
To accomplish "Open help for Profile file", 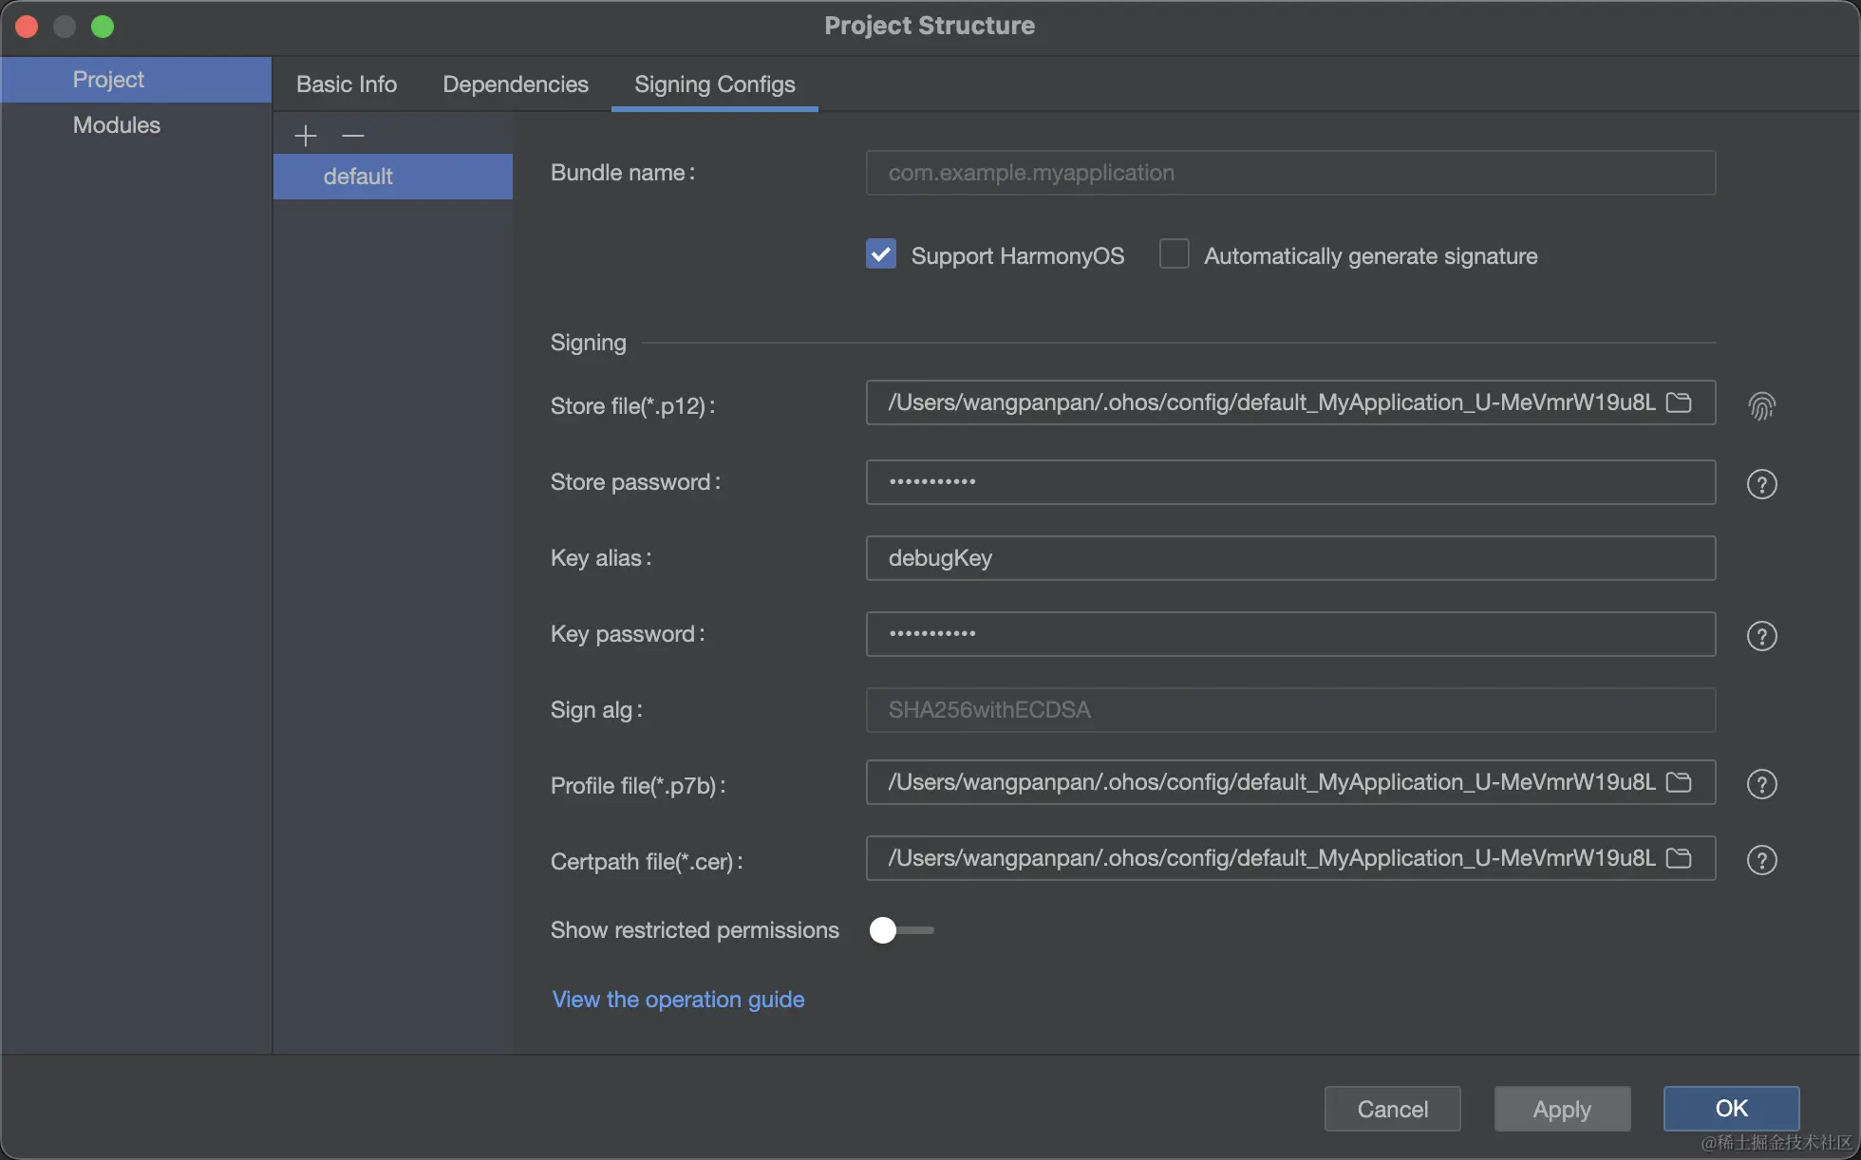I will [x=1761, y=784].
